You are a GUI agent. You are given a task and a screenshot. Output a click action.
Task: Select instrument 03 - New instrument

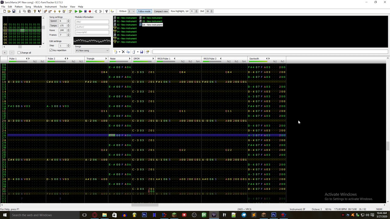[x=126, y=28]
